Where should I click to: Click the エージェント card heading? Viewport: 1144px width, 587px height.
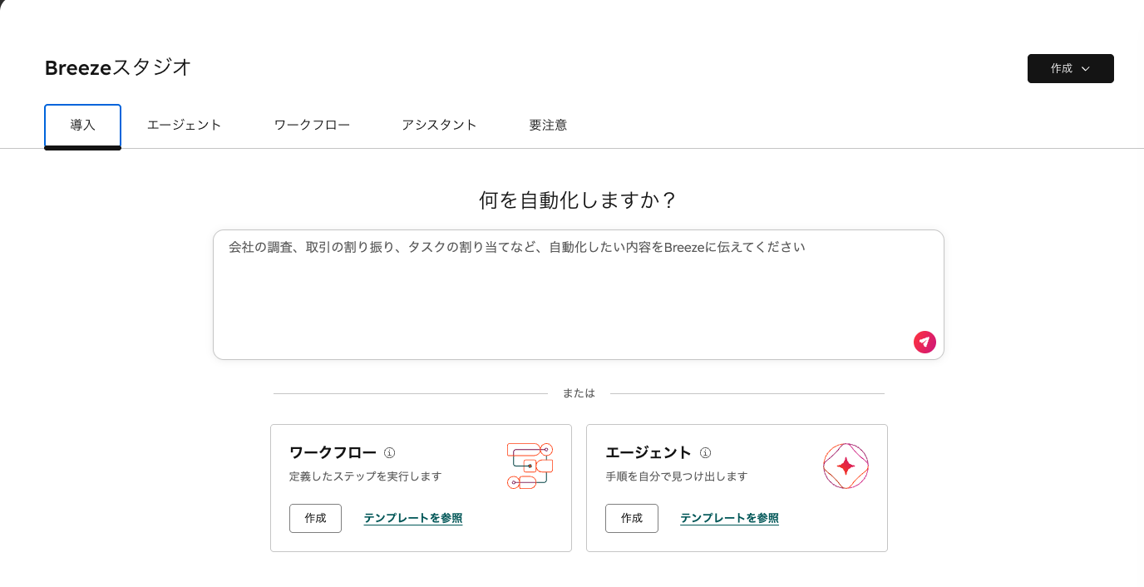648,453
